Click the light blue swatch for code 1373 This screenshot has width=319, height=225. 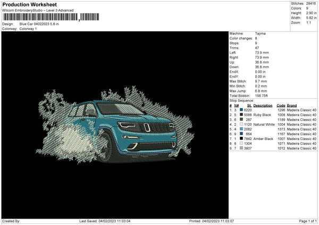coord(243,129)
